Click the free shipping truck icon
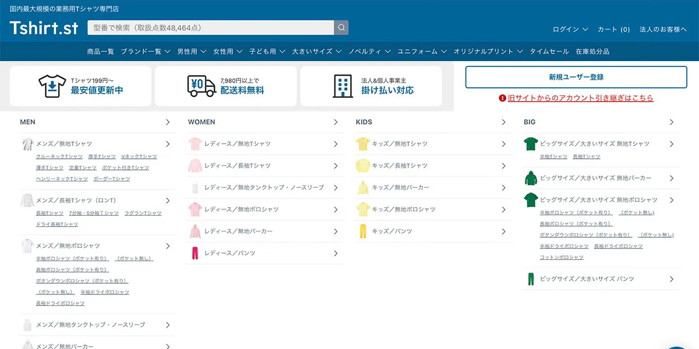Image resolution: width=699 pixels, height=349 pixels. (x=202, y=86)
